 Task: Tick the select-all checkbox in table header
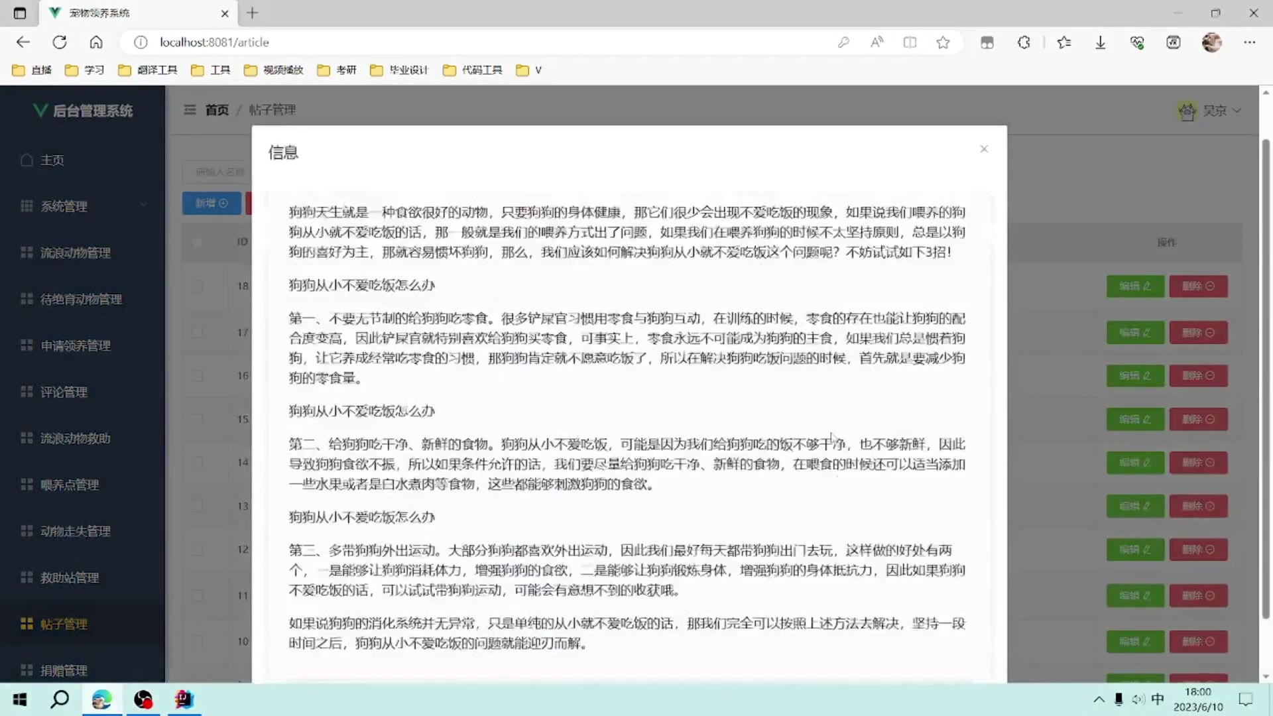(x=197, y=242)
